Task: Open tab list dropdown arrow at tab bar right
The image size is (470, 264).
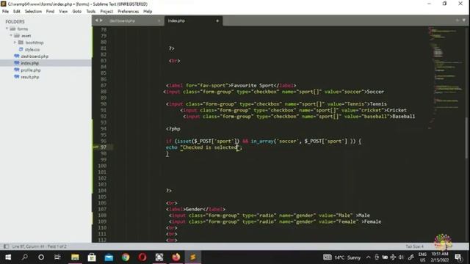Action: (x=463, y=21)
